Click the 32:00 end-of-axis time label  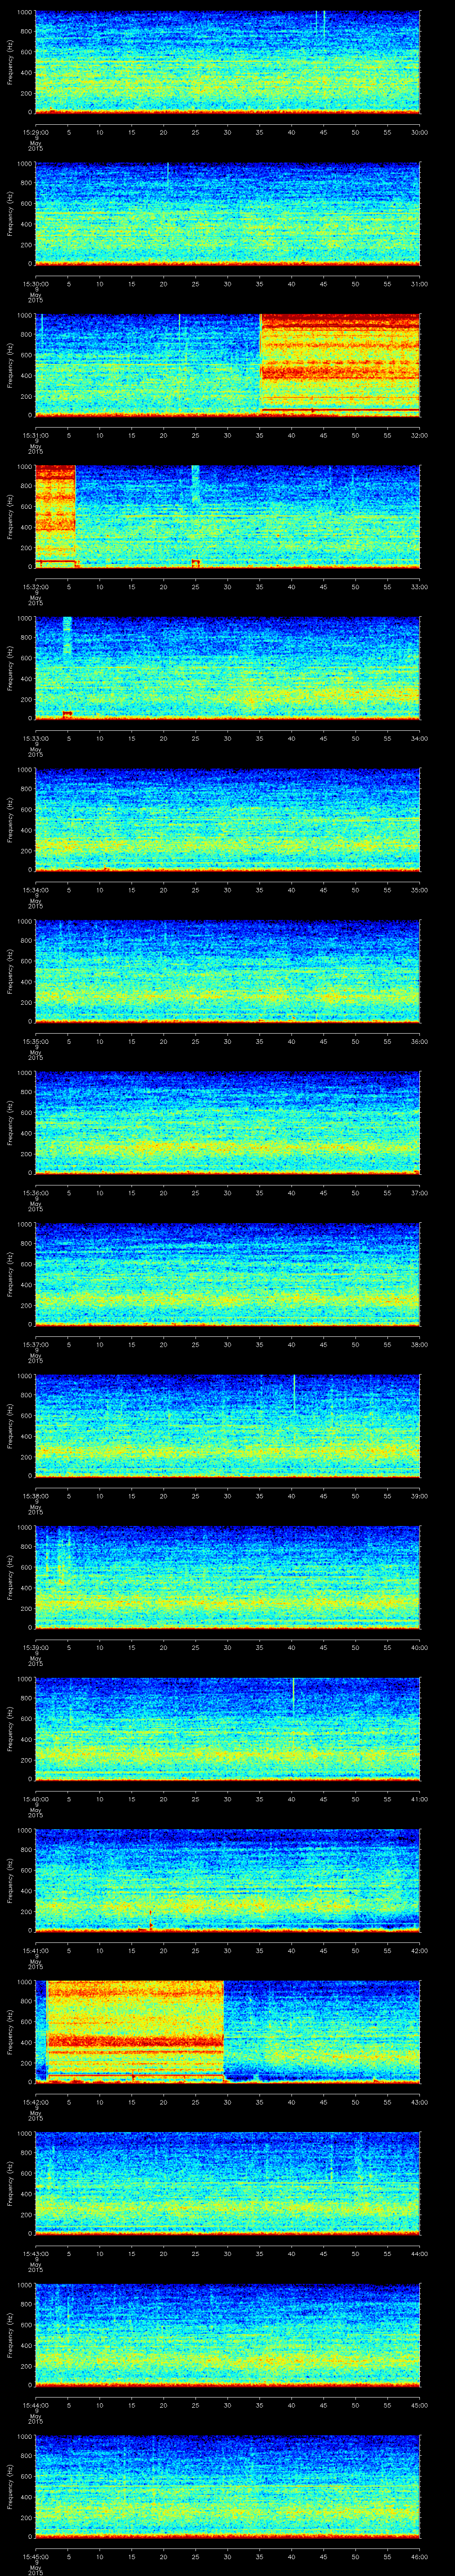[419, 434]
